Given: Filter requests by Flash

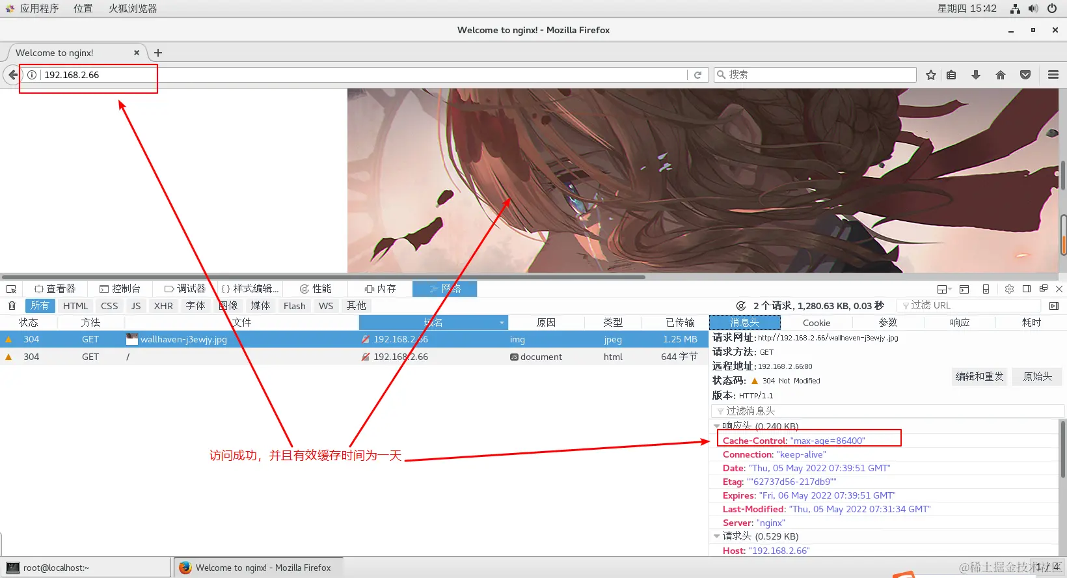Looking at the screenshot, I should [294, 306].
